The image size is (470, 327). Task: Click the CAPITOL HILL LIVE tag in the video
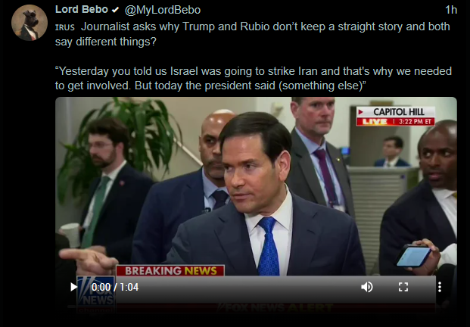pyautogui.click(x=395, y=117)
